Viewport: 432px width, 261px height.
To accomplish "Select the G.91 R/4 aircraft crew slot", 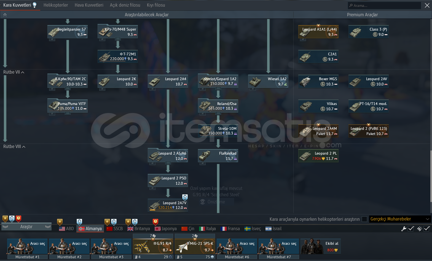I will [153, 246].
